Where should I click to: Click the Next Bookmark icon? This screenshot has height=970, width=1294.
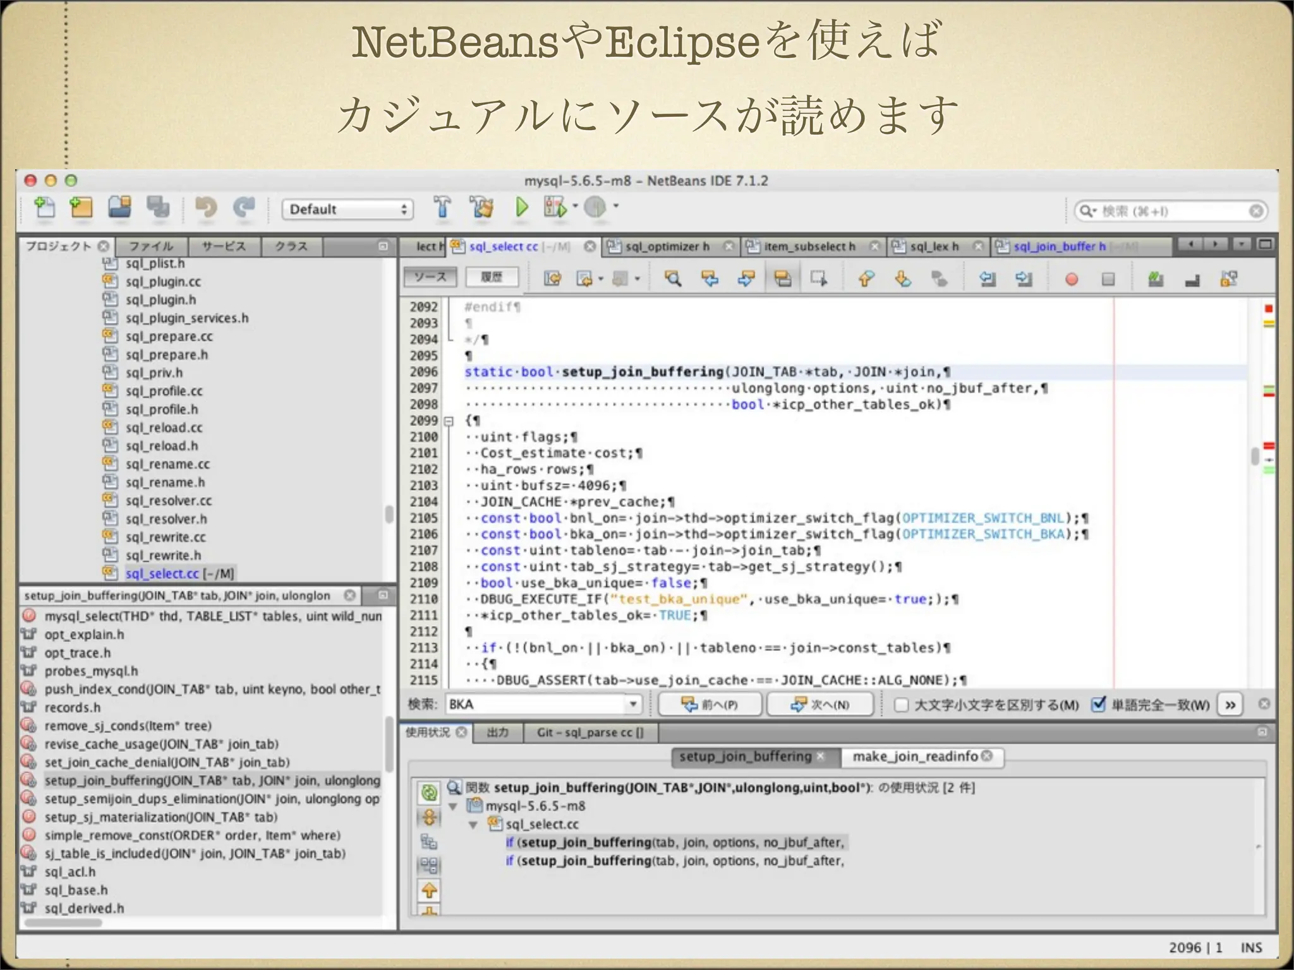[903, 278]
